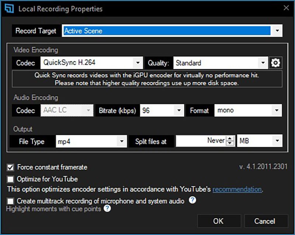Viewport: 295px width, 235px height.
Task: Open the Record Target dropdown
Action: [277, 31]
